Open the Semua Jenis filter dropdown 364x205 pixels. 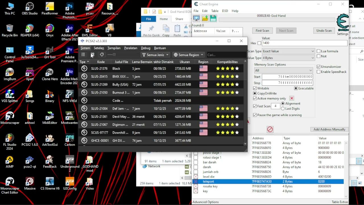pos(156,55)
